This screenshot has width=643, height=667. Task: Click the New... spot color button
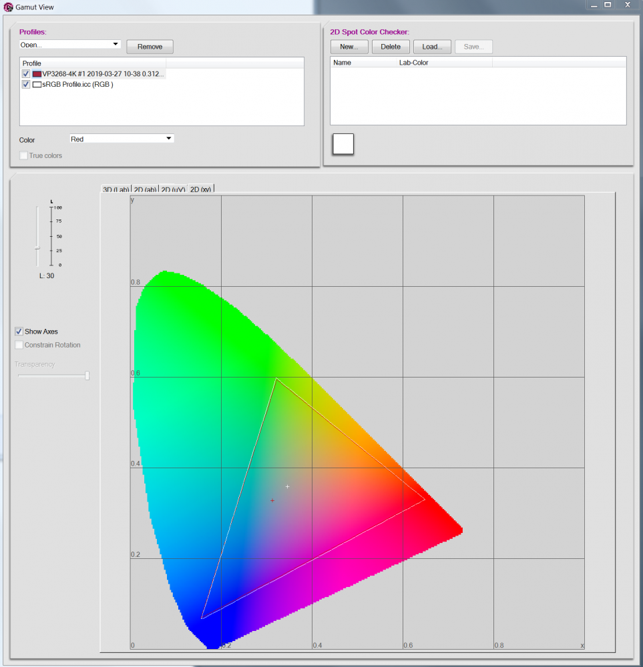pos(349,47)
